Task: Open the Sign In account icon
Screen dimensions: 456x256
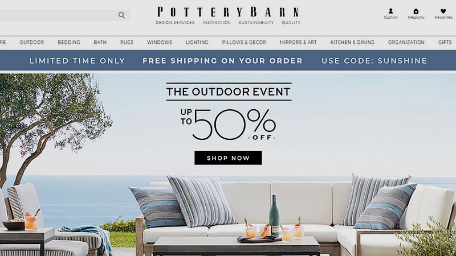Action: tap(390, 11)
